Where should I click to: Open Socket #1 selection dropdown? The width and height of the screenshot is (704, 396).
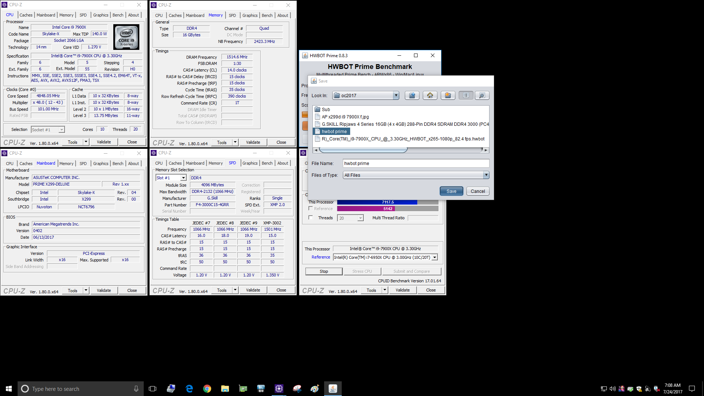[62, 130]
